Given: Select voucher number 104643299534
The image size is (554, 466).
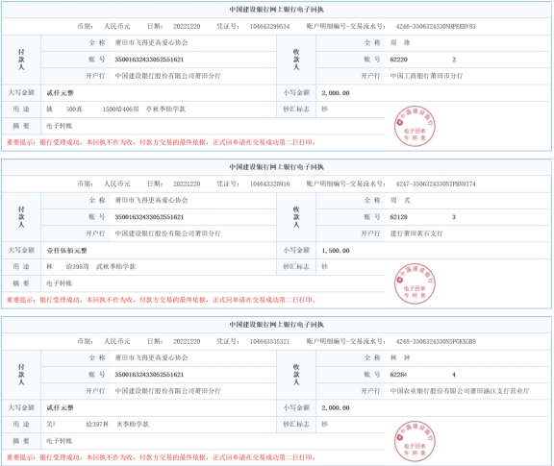Looking at the screenshot, I should click(x=269, y=26).
